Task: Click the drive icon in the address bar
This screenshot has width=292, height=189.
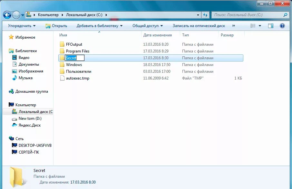Action: [x=28, y=15]
